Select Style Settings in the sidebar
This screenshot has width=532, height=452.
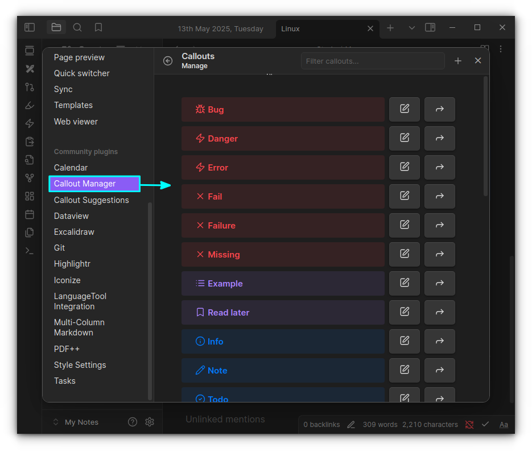point(80,365)
